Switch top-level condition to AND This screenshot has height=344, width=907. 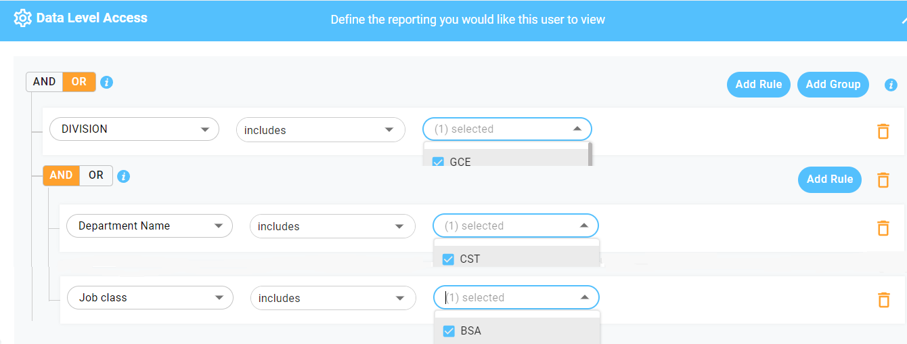[x=44, y=82]
